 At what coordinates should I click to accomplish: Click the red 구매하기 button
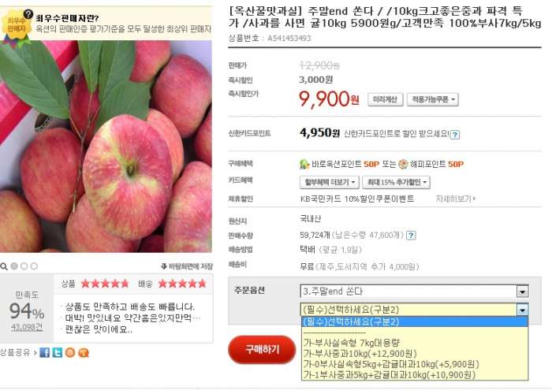click(262, 350)
